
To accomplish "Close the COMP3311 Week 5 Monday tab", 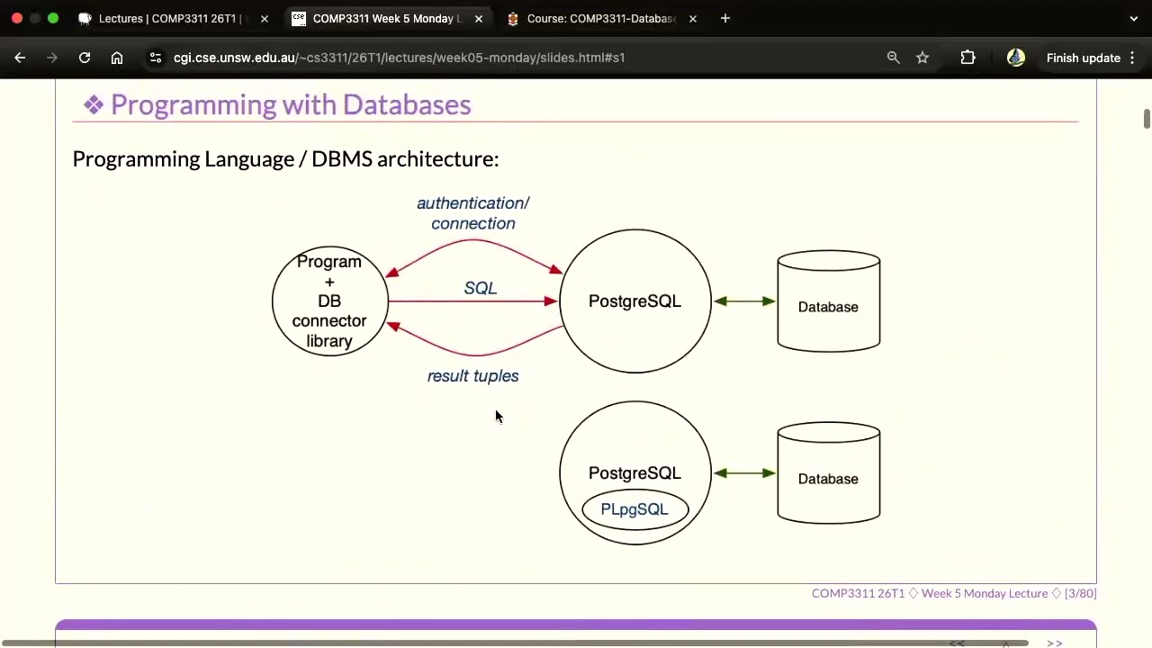I will [479, 18].
